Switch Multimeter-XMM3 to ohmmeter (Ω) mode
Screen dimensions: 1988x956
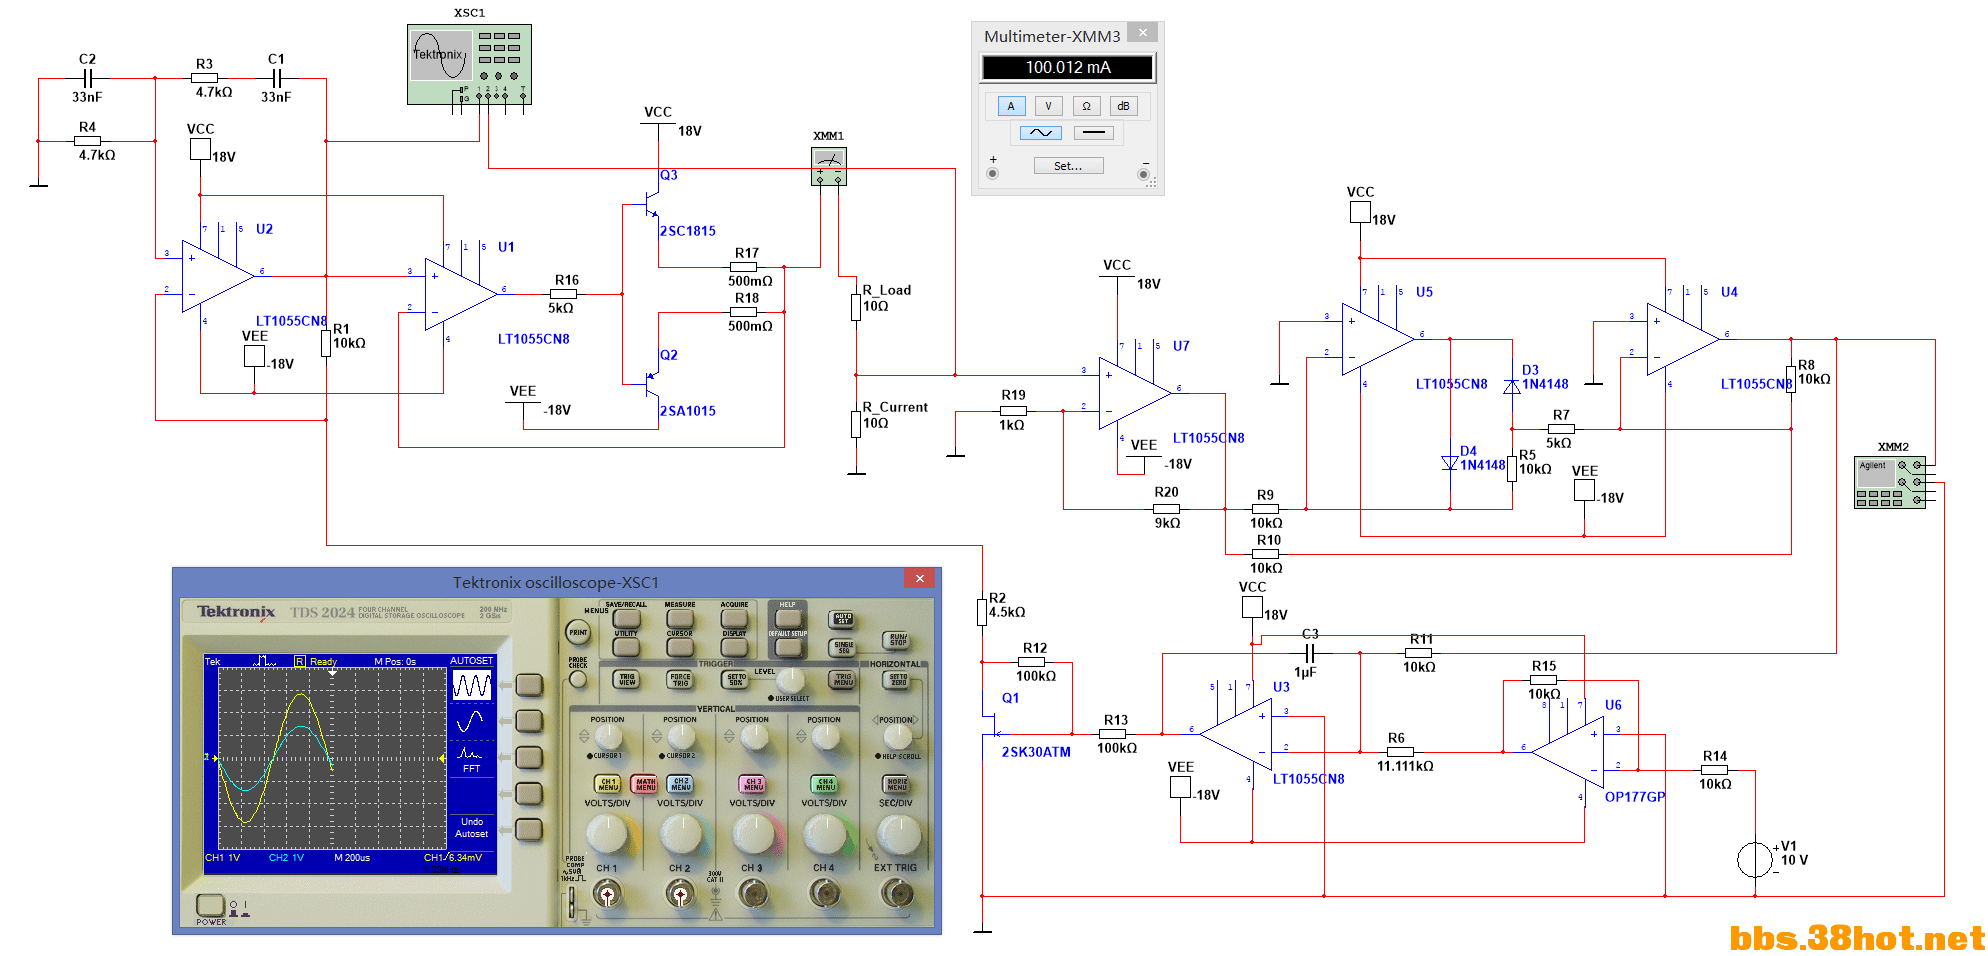(1086, 106)
